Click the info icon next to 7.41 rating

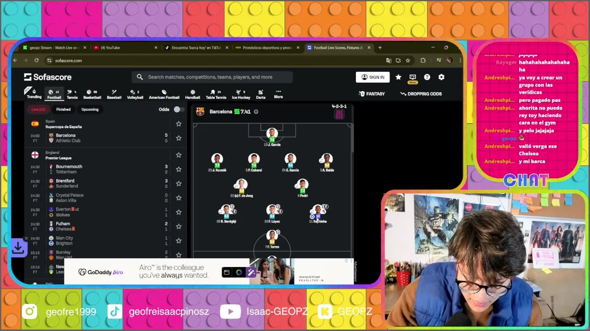(256, 112)
